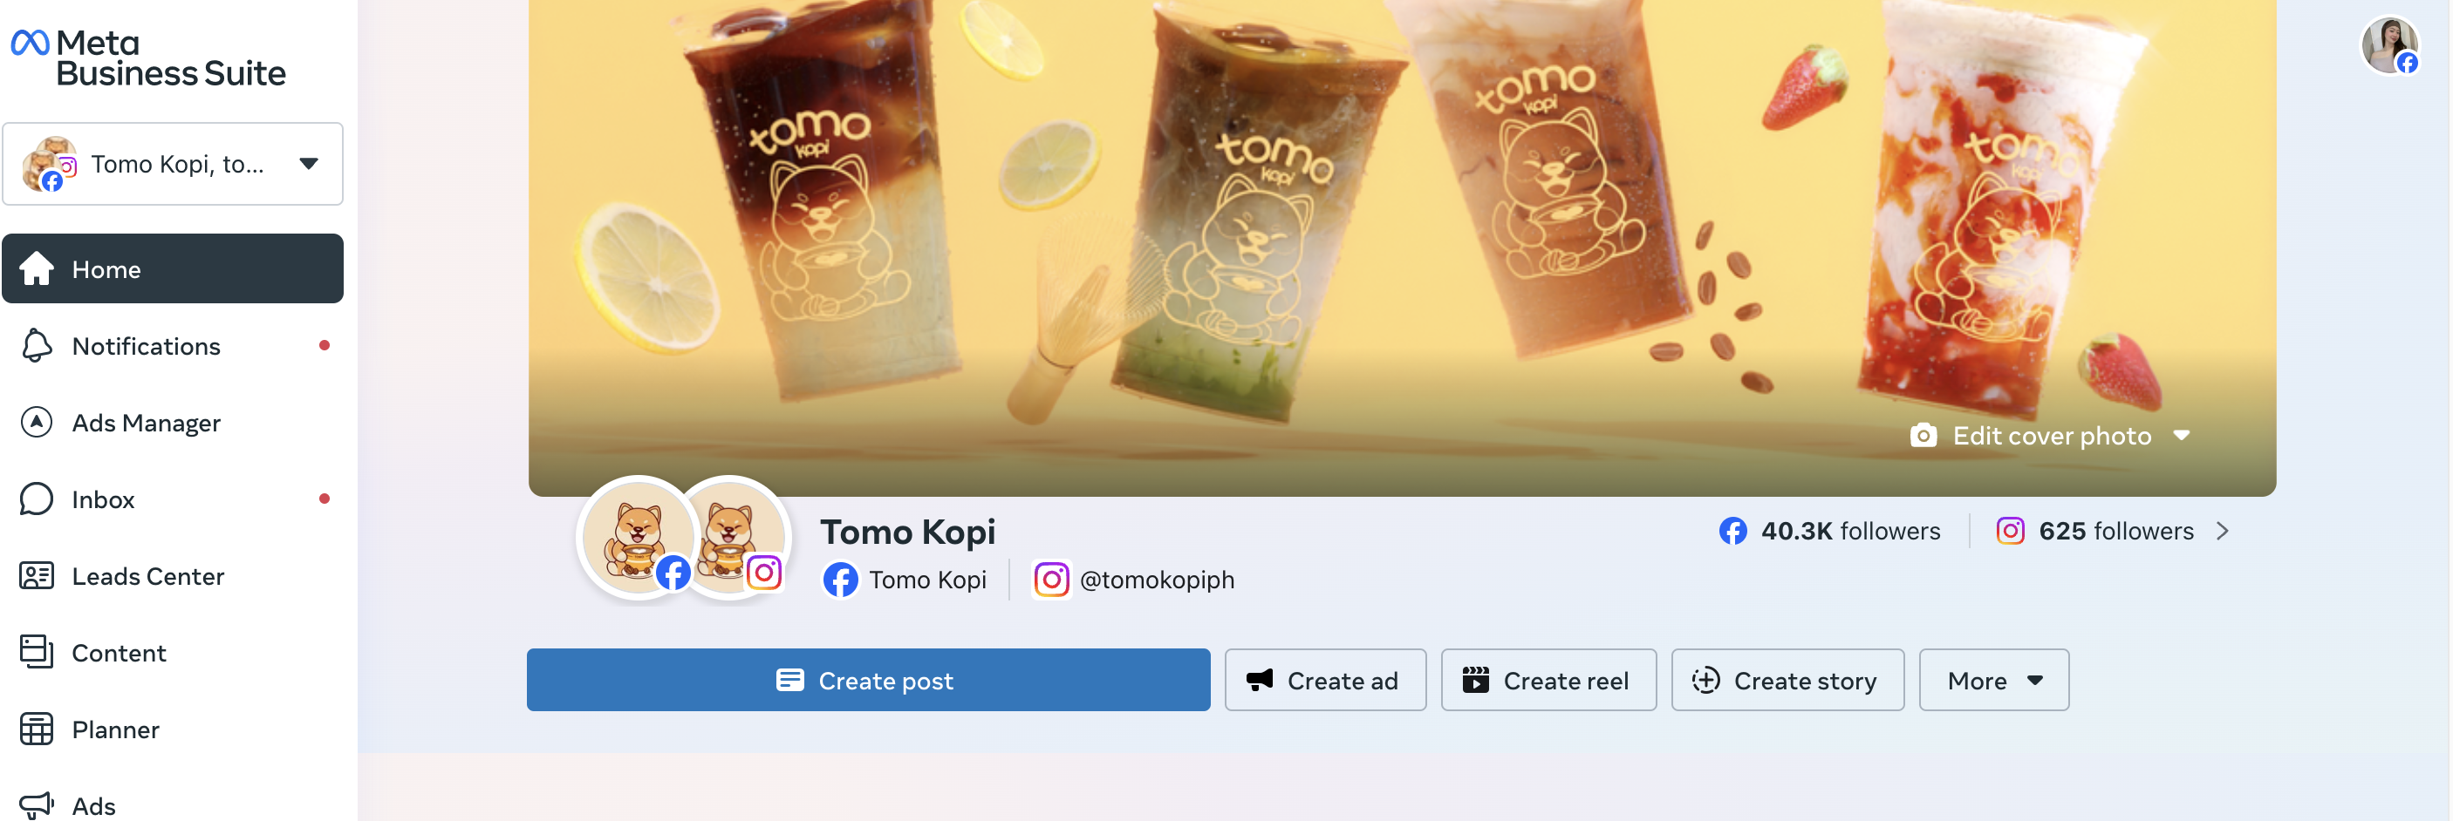Click the Create reel button

tap(1548, 680)
